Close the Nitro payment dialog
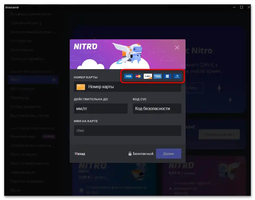This screenshot has width=255, height=200. coord(177,47)
